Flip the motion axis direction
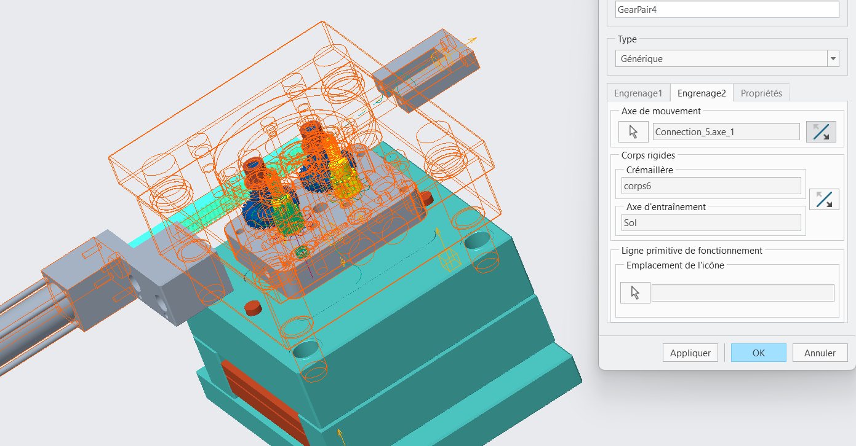 pos(821,131)
